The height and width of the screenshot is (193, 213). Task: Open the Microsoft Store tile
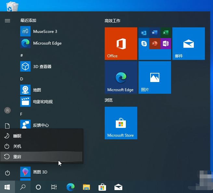121,123
